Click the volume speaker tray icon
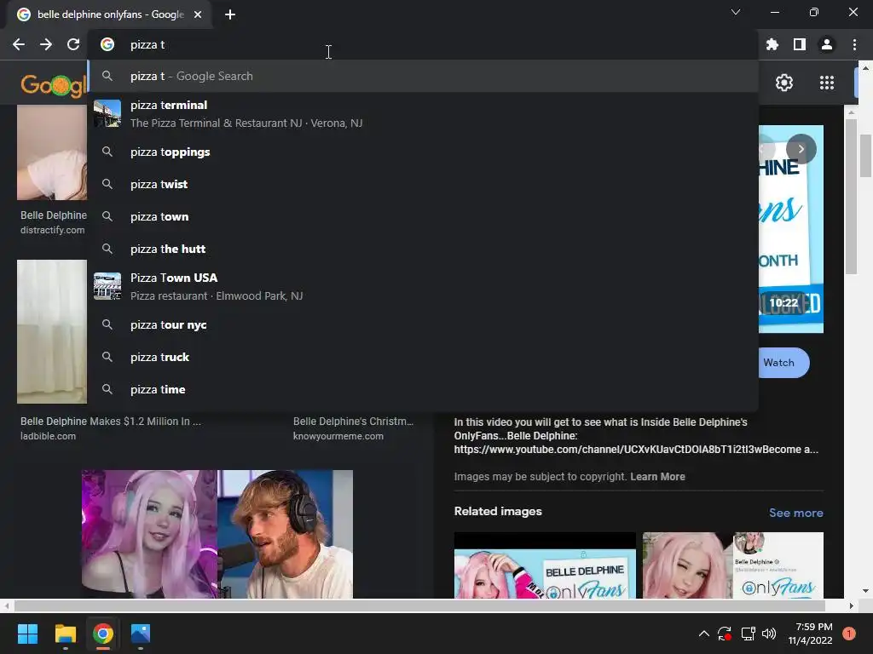Screen dimensions: 873x654 click(769, 634)
